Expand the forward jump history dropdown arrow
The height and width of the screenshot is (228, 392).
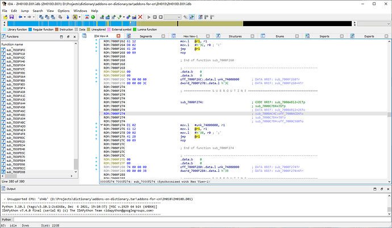[x=34, y=17]
